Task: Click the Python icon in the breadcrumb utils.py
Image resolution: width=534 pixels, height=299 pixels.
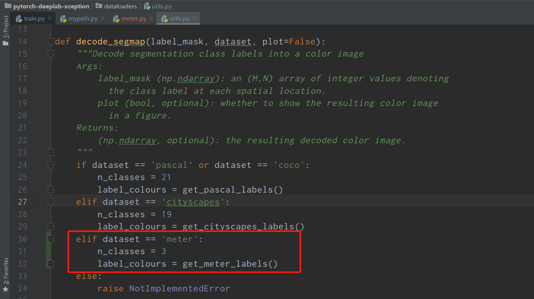Action: click(x=148, y=6)
